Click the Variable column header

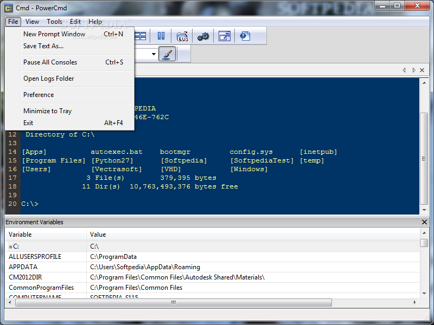[x=46, y=235]
